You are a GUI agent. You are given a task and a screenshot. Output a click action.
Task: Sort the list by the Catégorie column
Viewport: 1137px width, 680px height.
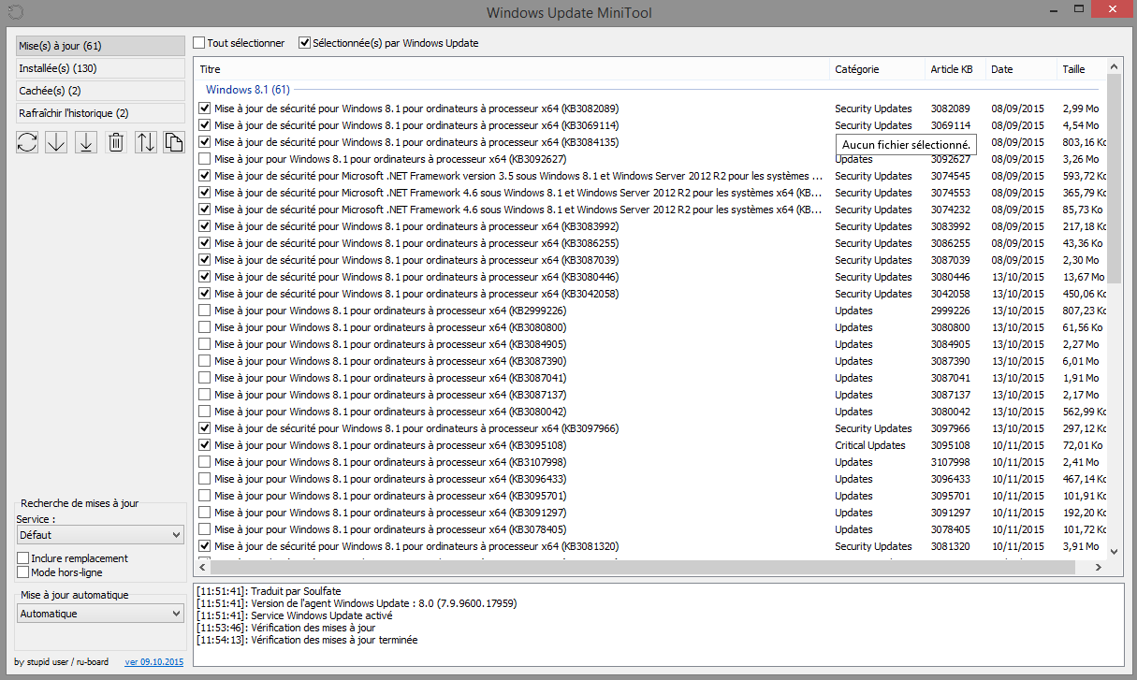coord(878,69)
